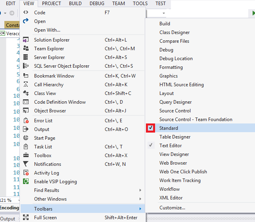Enable the Debug Location toolbar

click(x=176, y=59)
